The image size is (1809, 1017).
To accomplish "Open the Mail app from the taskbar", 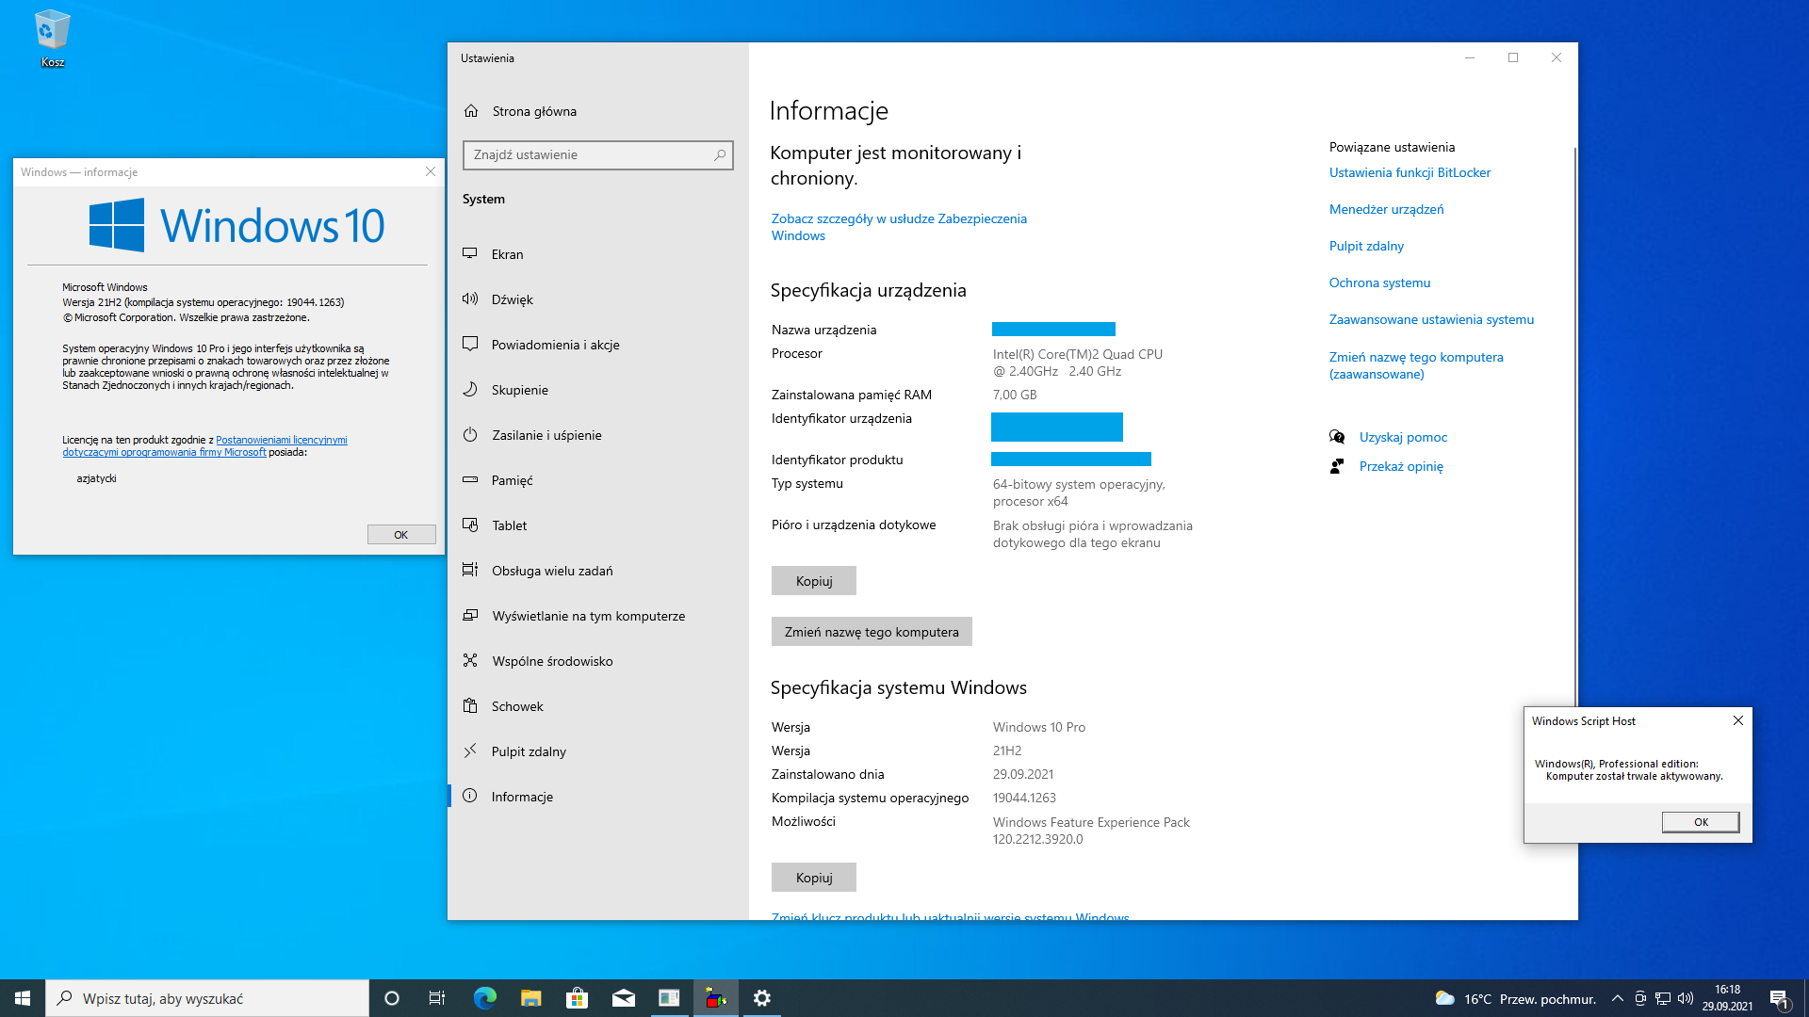I will click(624, 998).
